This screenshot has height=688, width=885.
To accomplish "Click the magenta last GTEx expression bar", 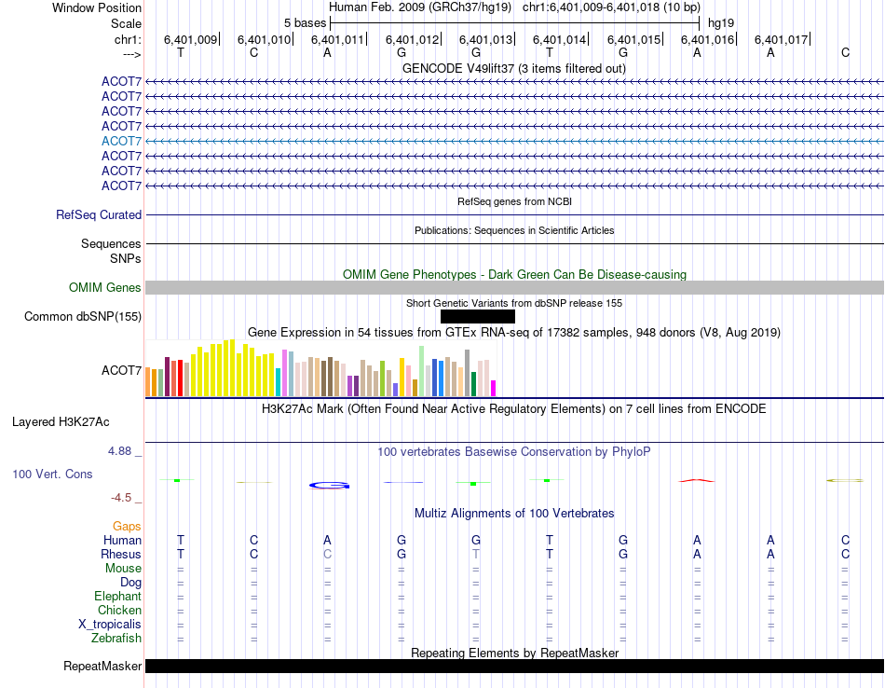I will click(x=494, y=388).
